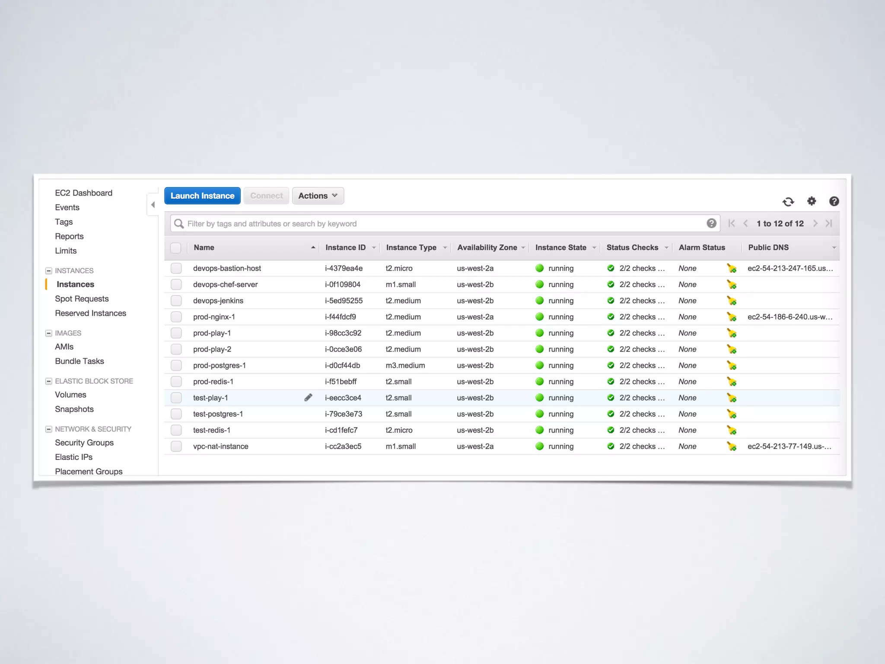Screen dimensions: 885x664
Task: Click help icon inside the filter box
Action: 711,223
